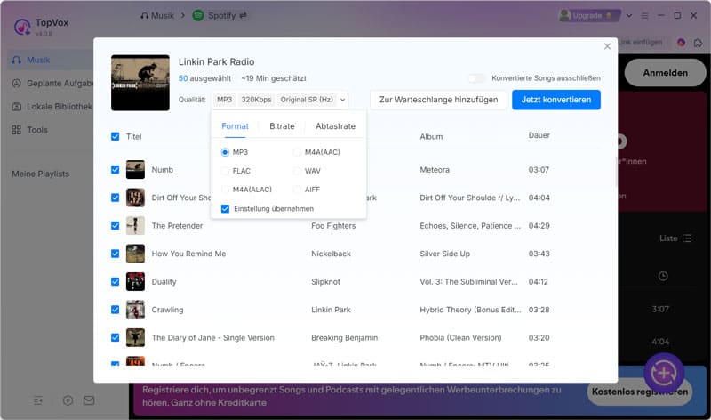Viewport: 711px width, 420px height.
Task: Uncheck The Diary of Jane checkbox
Action: pyautogui.click(x=116, y=338)
